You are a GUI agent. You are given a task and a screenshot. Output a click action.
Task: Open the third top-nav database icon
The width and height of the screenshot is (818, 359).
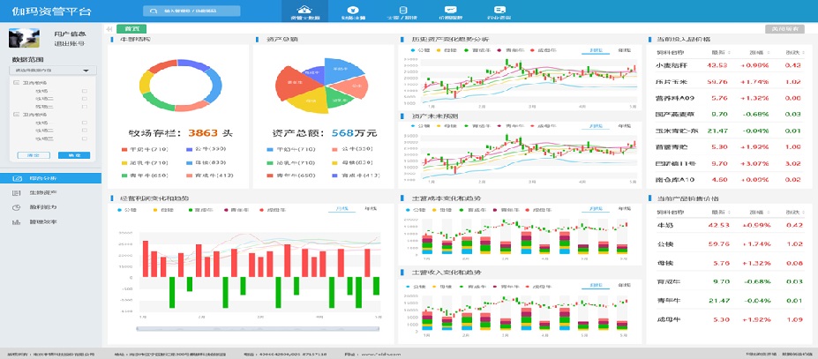(402, 10)
